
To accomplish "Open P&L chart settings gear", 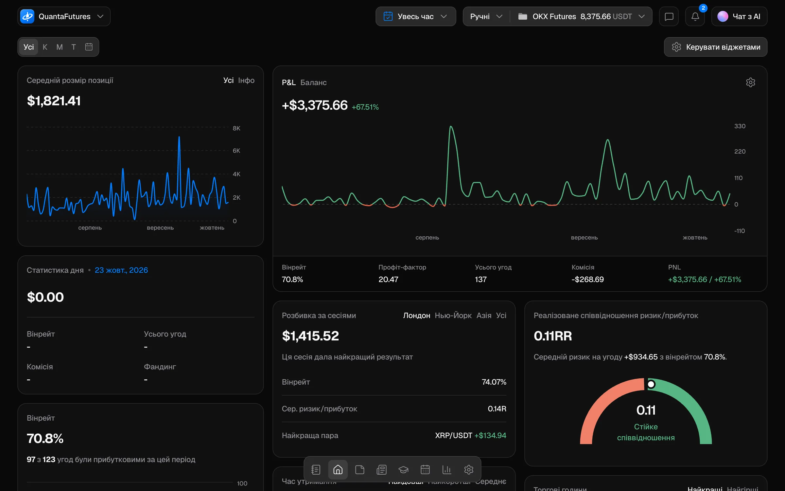I will [750, 82].
